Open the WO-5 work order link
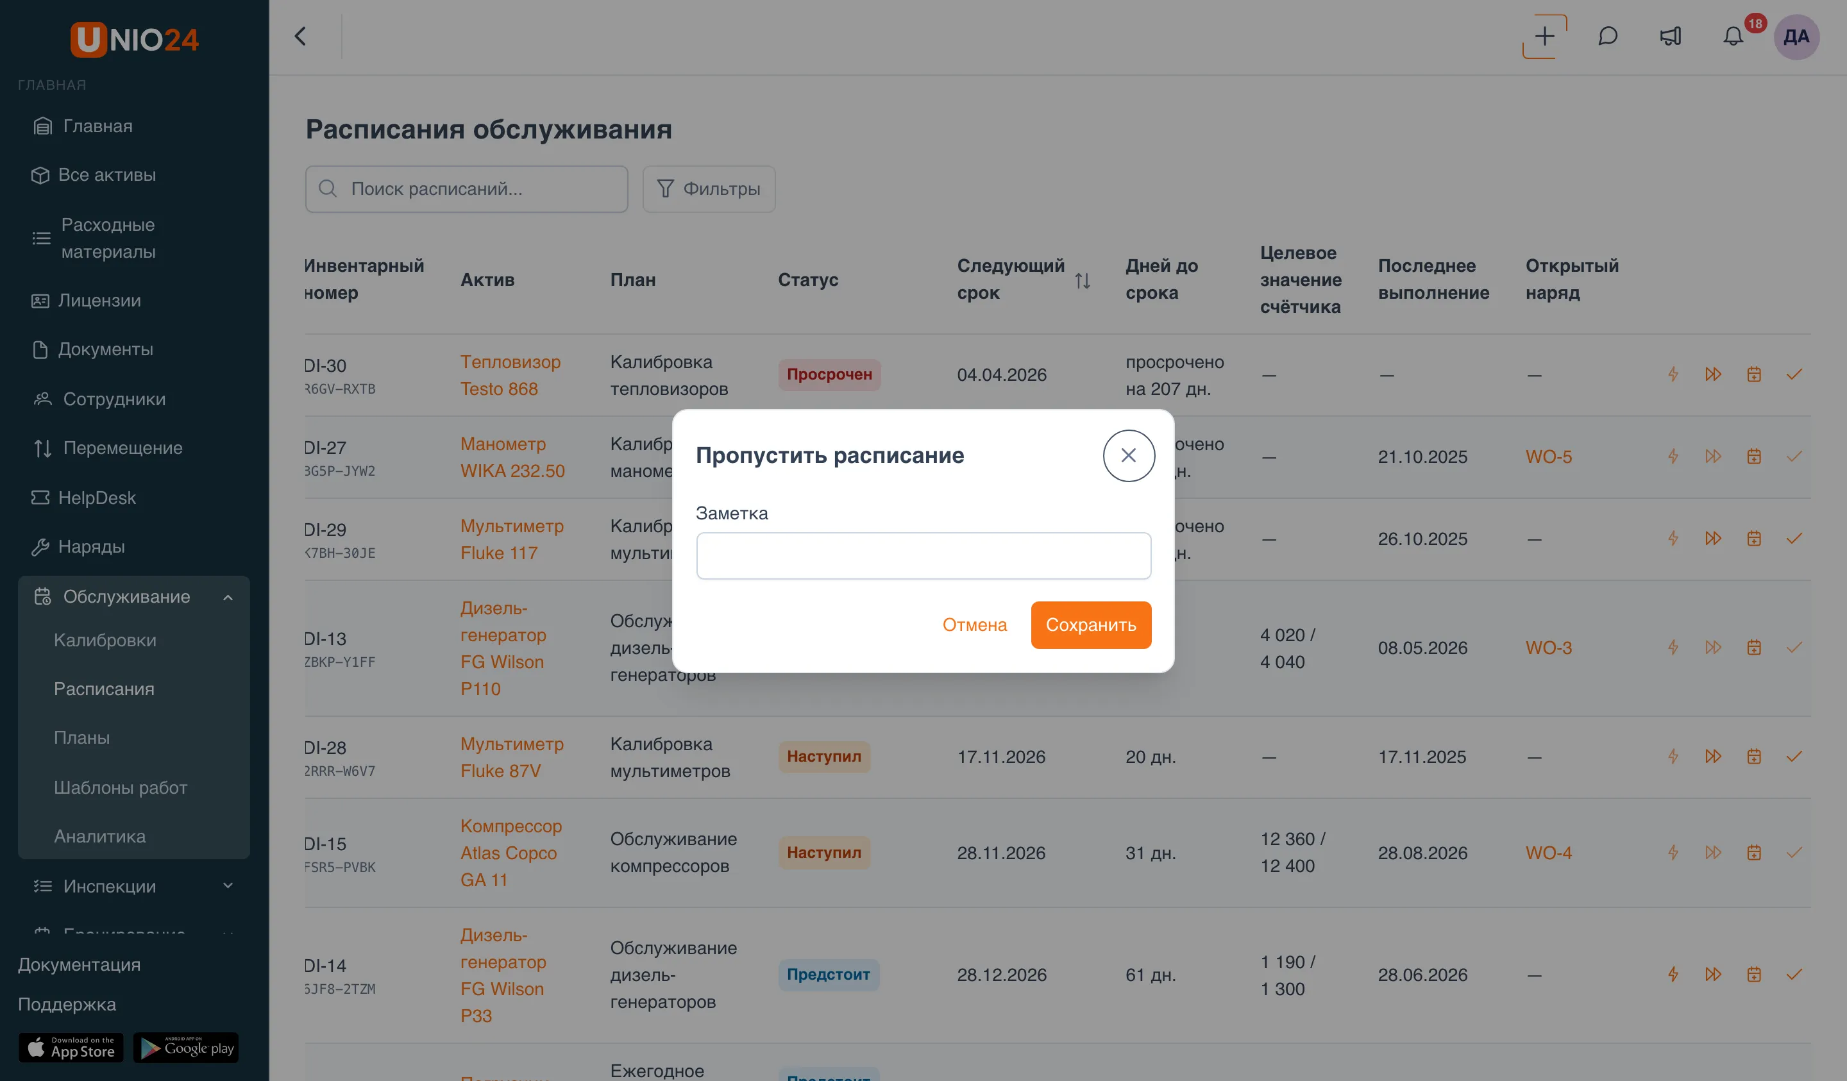Image resolution: width=1847 pixels, height=1081 pixels. pos(1548,456)
